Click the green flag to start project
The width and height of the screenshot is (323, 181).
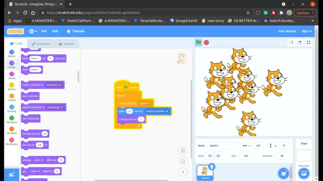pyautogui.click(x=199, y=42)
